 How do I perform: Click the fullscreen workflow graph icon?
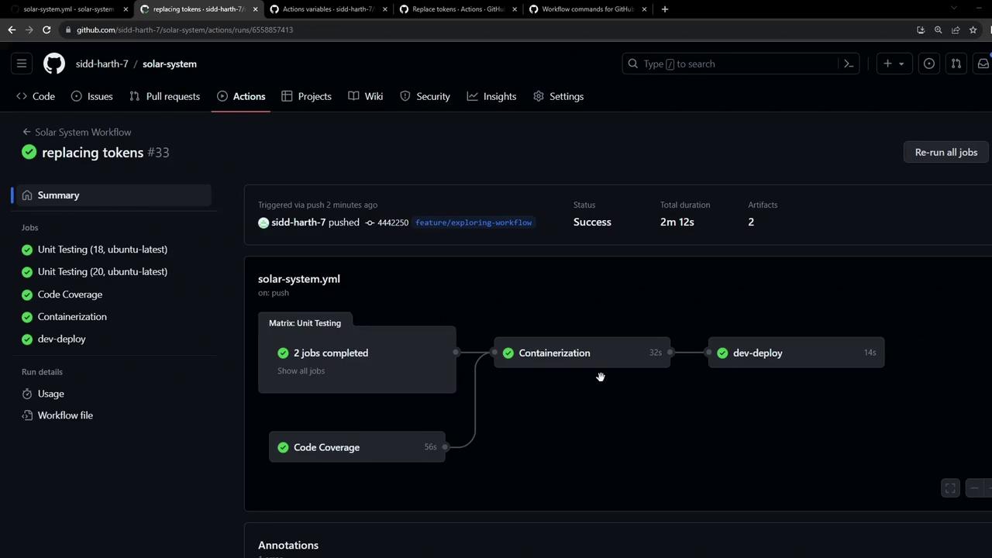pyautogui.click(x=950, y=487)
